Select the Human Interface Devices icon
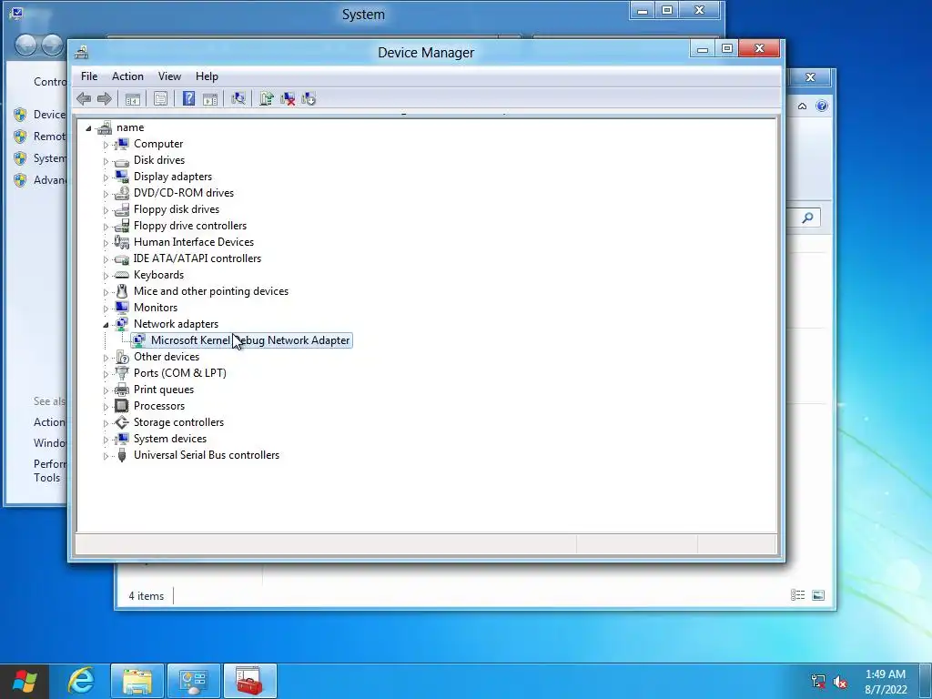 (122, 242)
